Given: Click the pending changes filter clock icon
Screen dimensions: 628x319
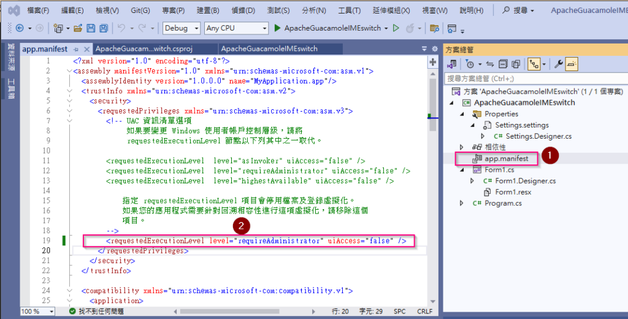Looking at the screenshot, I should [470, 64].
